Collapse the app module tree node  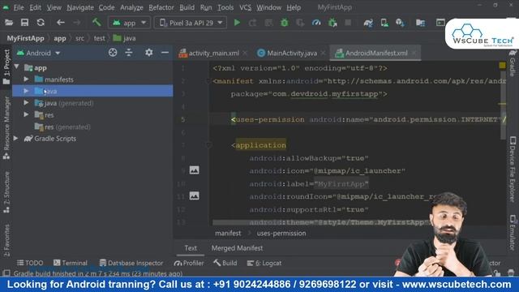[x=16, y=67]
